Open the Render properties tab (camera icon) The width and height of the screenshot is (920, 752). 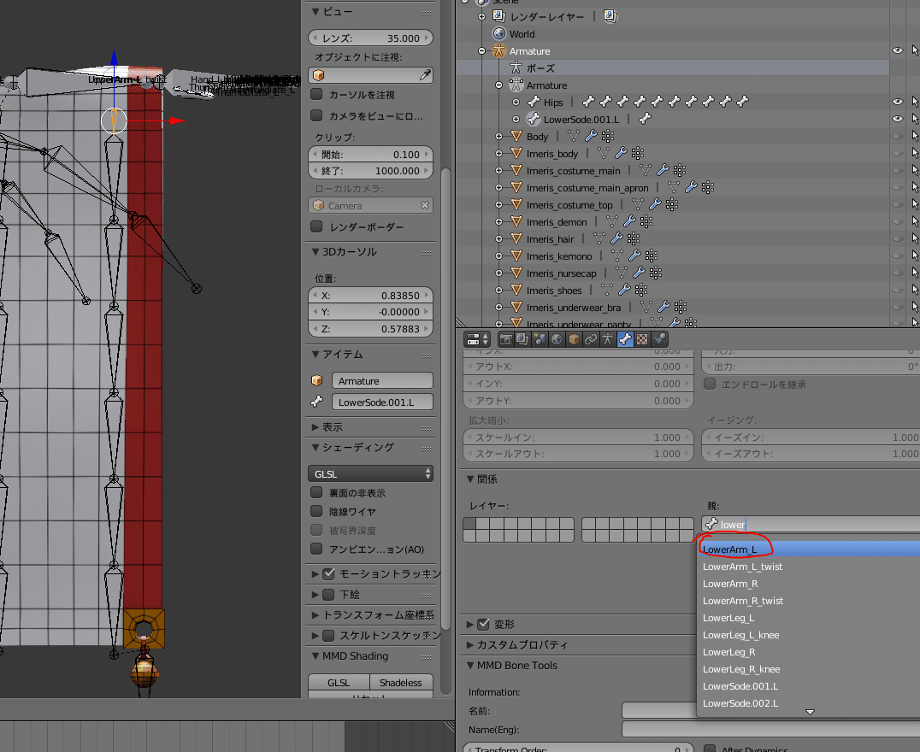click(x=505, y=339)
